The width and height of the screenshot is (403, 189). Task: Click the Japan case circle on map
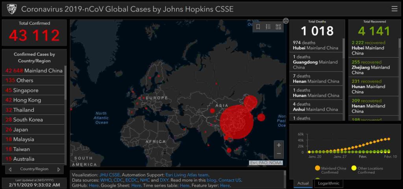click(x=261, y=117)
